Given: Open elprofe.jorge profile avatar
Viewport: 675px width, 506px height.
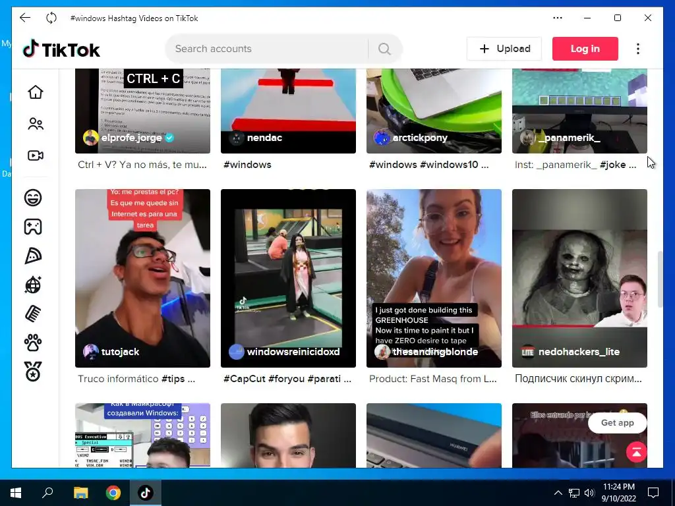Looking at the screenshot, I should click(x=90, y=138).
